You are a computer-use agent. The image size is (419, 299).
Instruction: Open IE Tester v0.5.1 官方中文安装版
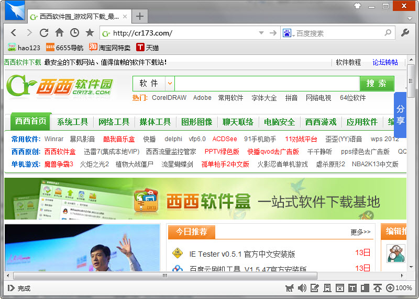click(242, 254)
